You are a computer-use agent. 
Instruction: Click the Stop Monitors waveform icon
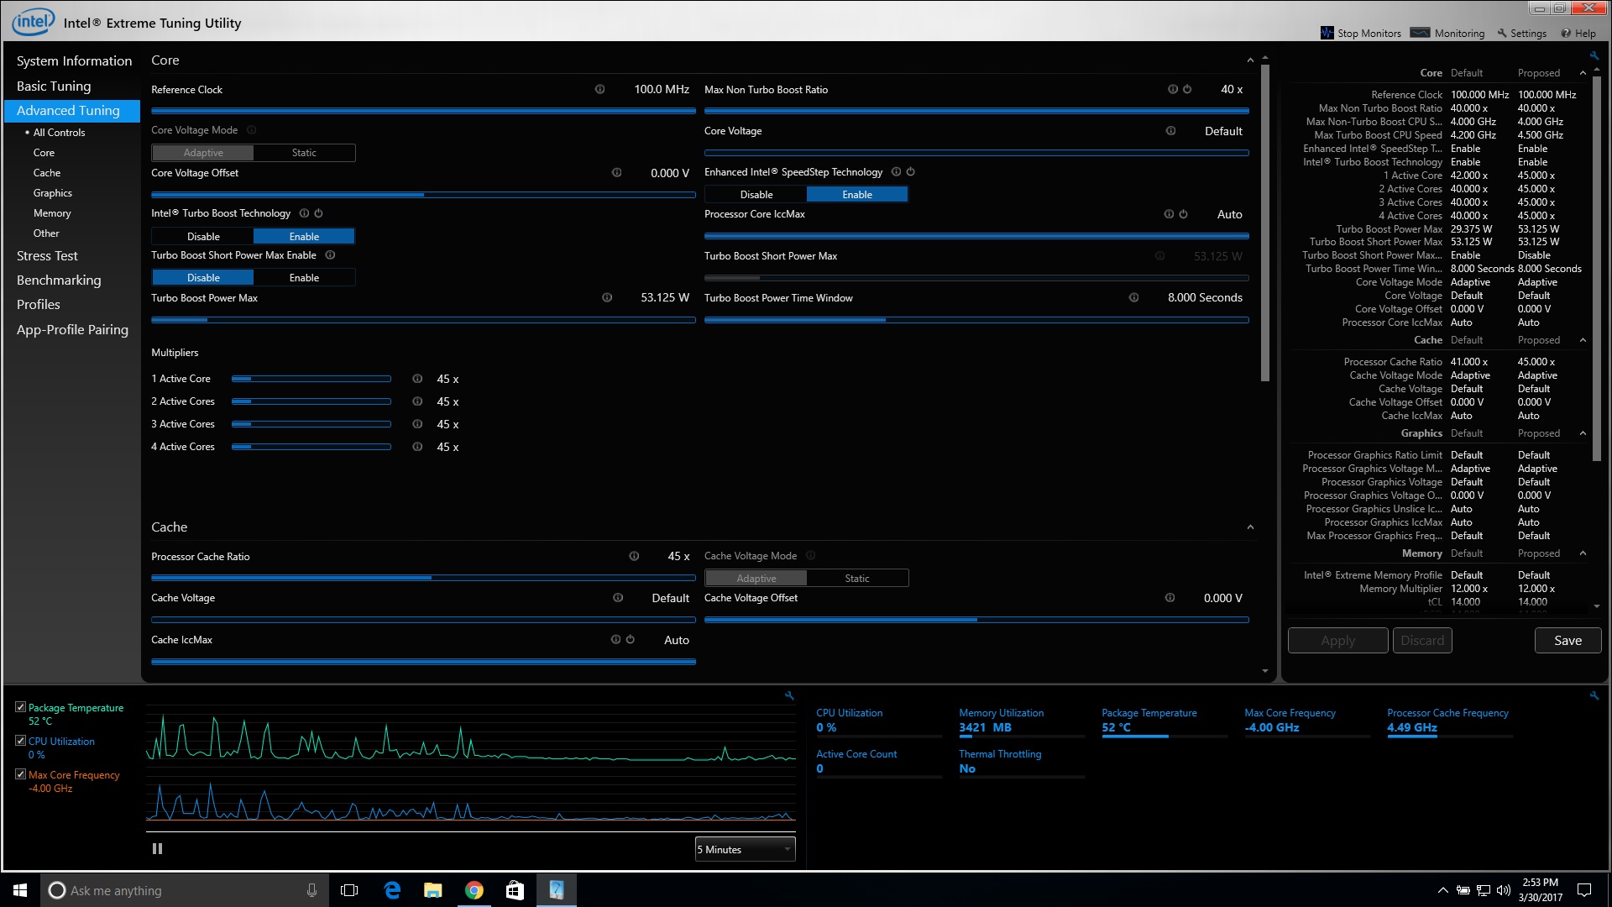[x=1327, y=33]
